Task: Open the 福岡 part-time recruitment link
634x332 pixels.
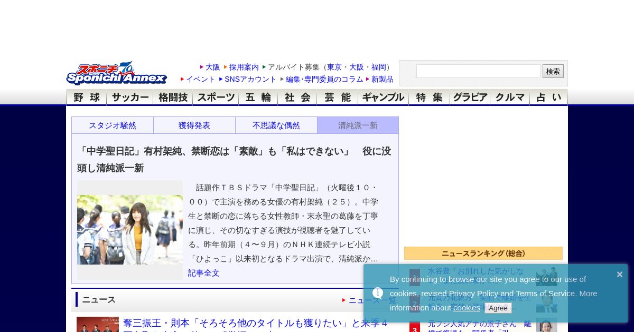Action: [379, 67]
